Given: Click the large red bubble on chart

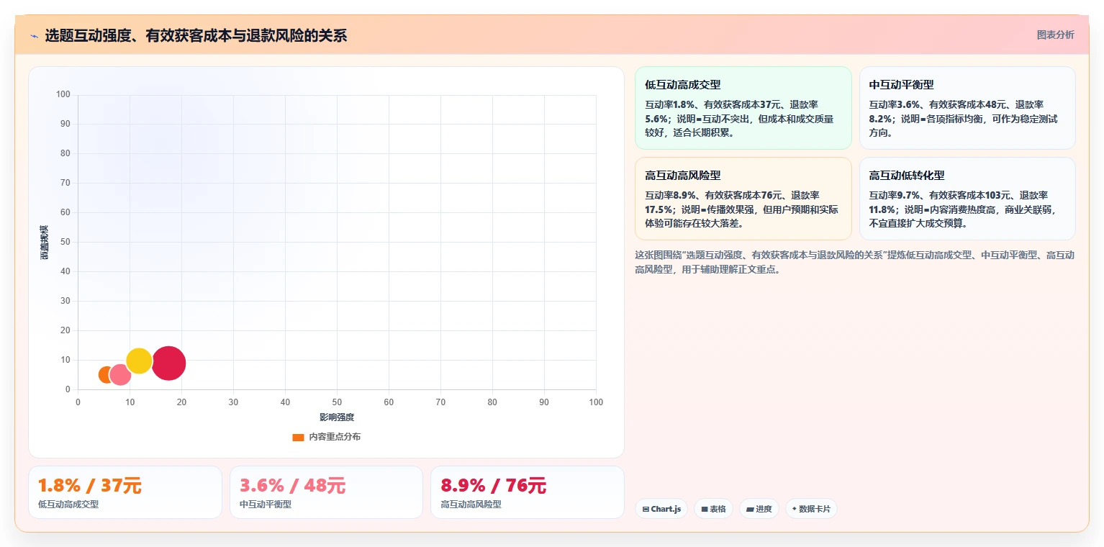Looking at the screenshot, I should tap(168, 363).
